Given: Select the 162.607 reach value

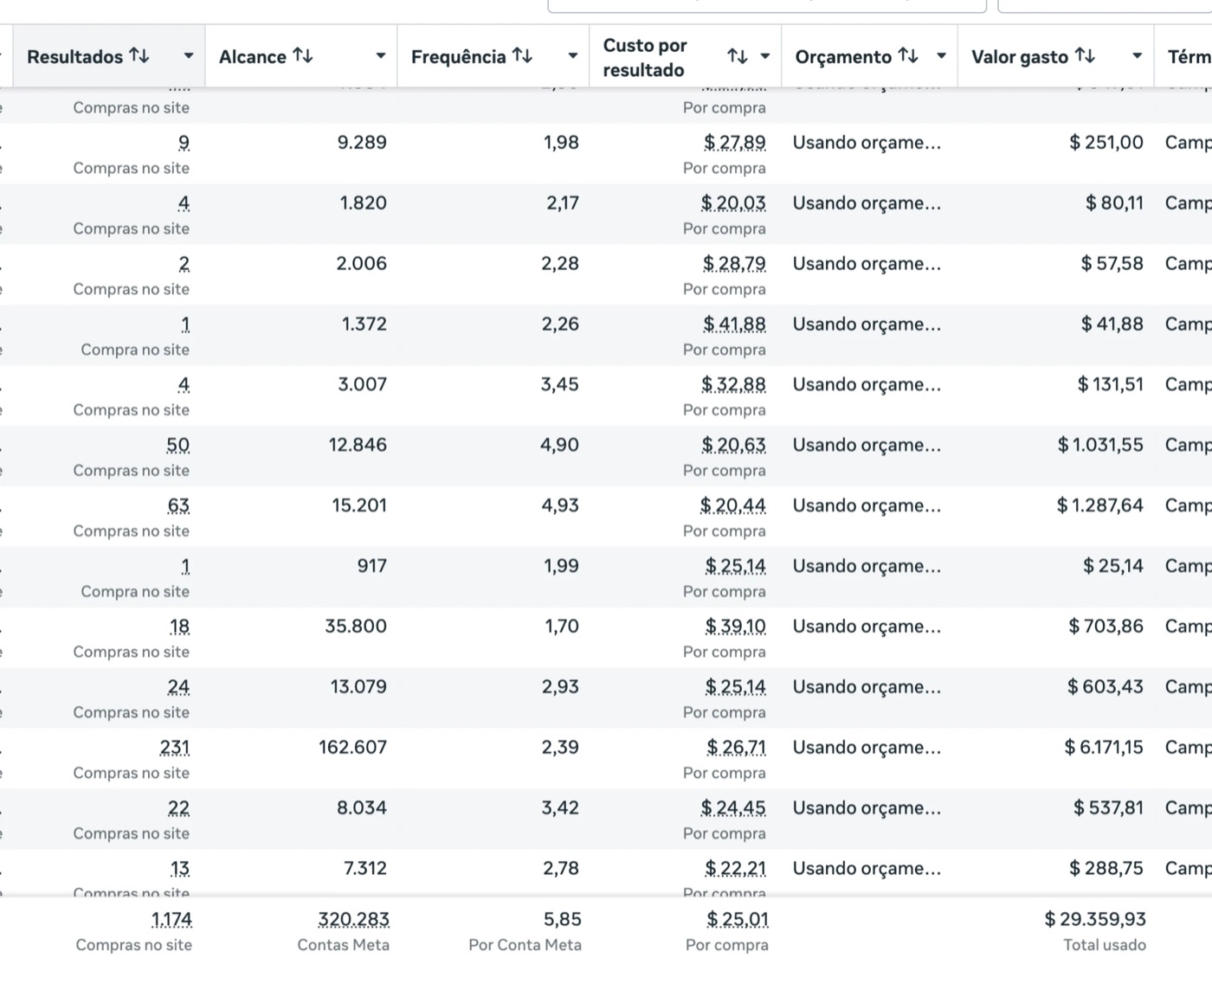Looking at the screenshot, I should pos(352,748).
